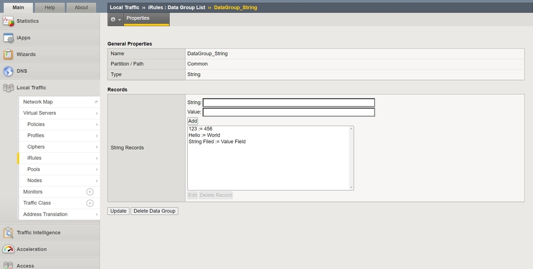Click the Local Traffic servers icon
This screenshot has width=533, height=269.
pos(8,87)
